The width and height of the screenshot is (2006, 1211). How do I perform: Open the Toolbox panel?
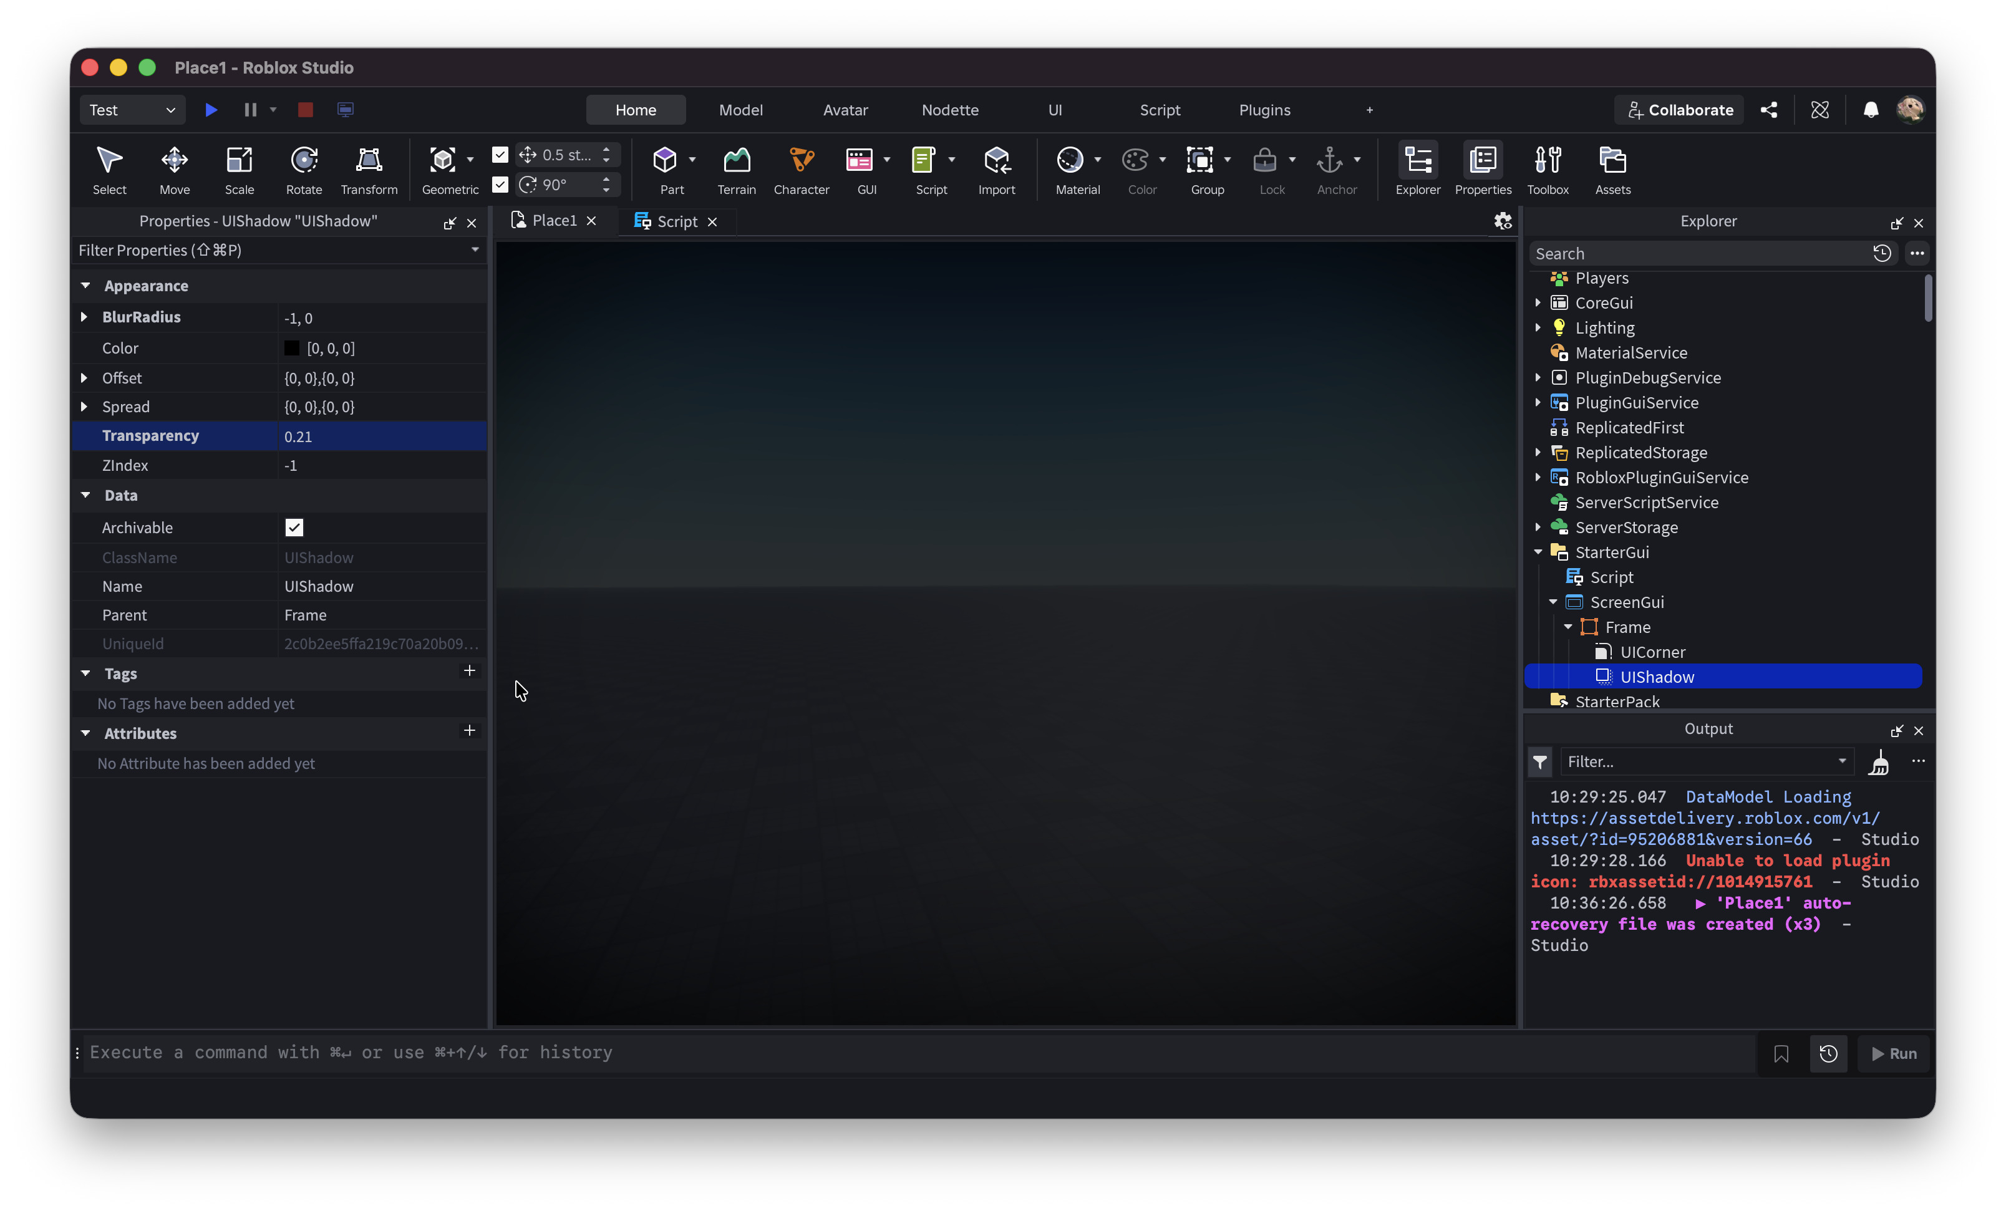(1547, 170)
